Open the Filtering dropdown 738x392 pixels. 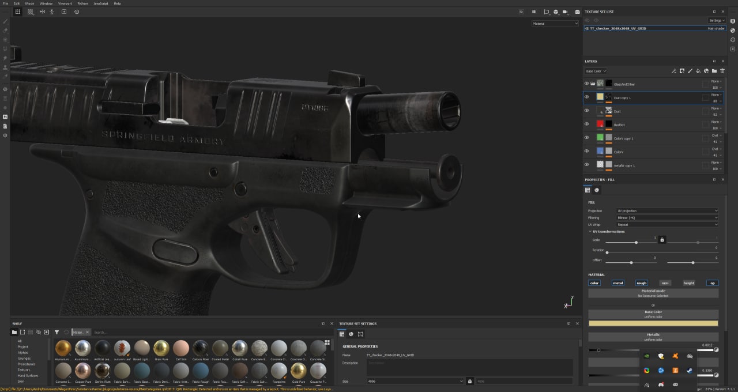tap(667, 218)
